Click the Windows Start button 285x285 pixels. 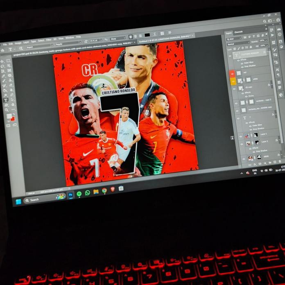[x=18, y=201]
